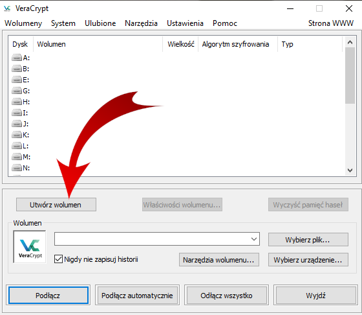The width and height of the screenshot is (362, 315).
Task: Select drive B: in the list
Action: pyautogui.click(x=21, y=69)
